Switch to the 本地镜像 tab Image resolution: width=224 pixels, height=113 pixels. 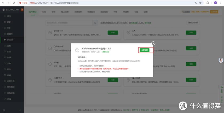click(78, 12)
